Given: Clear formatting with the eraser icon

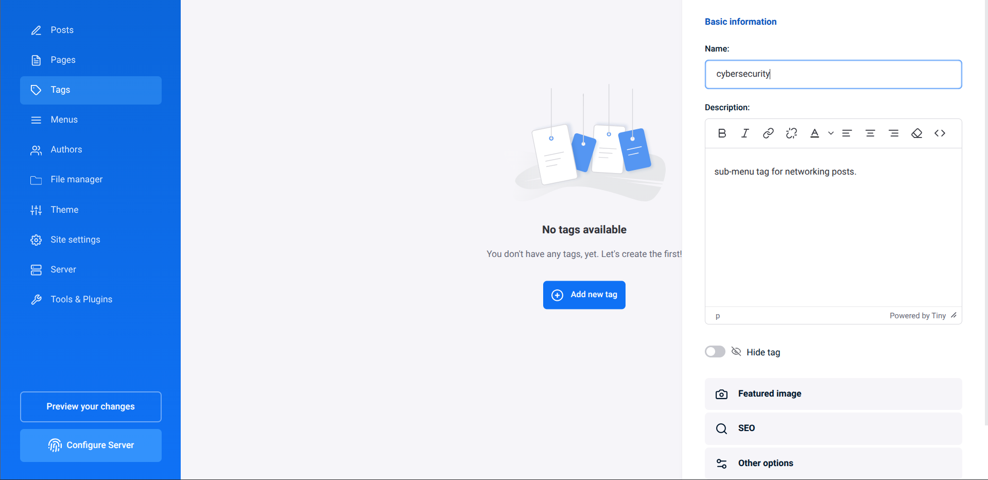Looking at the screenshot, I should coord(916,133).
